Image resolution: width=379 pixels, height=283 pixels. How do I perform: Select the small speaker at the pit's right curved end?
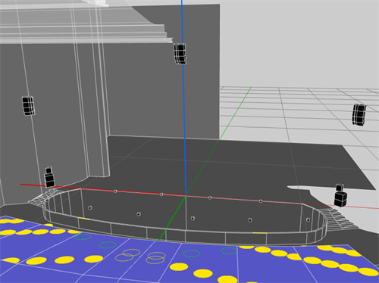point(308,219)
